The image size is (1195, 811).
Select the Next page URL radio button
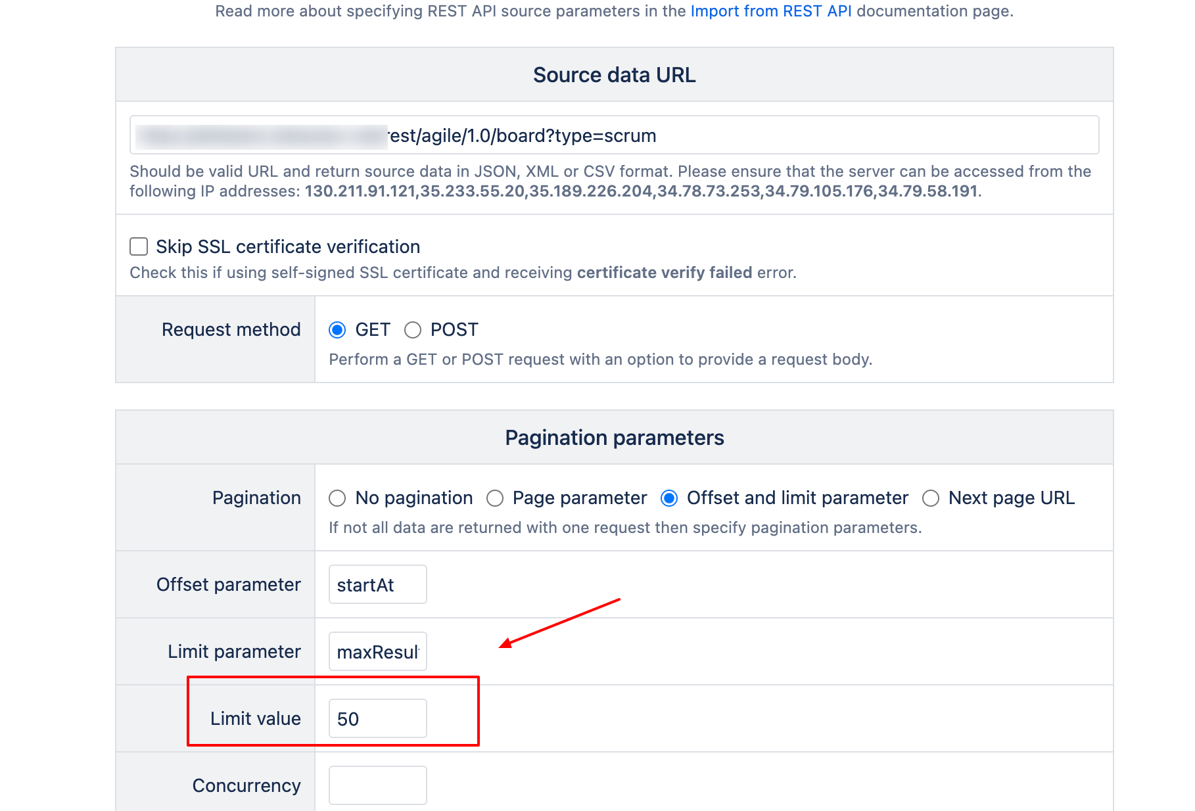[931, 498]
